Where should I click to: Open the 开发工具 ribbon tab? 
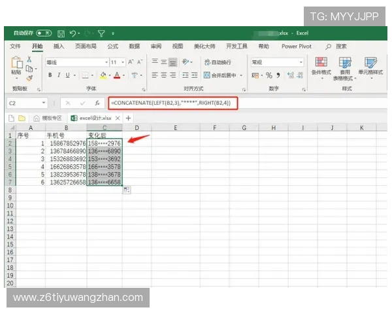point(237,46)
